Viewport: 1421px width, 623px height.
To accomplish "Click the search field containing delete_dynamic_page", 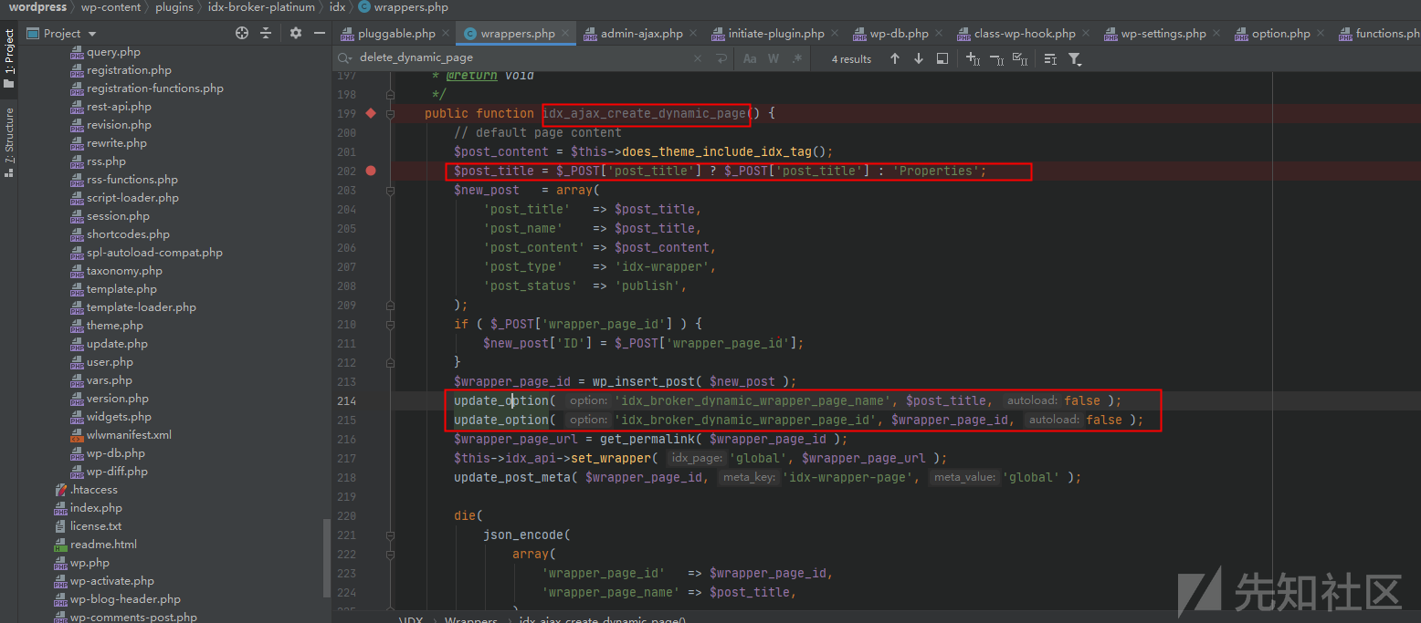I will 521,58.
